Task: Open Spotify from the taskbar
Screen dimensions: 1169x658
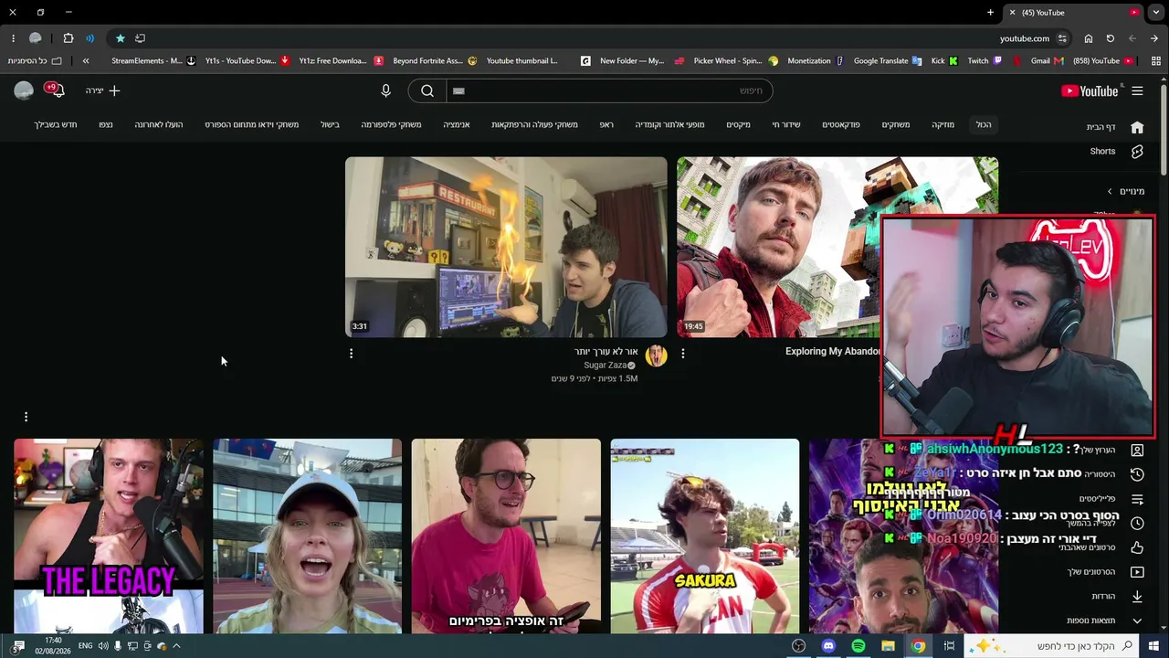Action: click(858, 646)
